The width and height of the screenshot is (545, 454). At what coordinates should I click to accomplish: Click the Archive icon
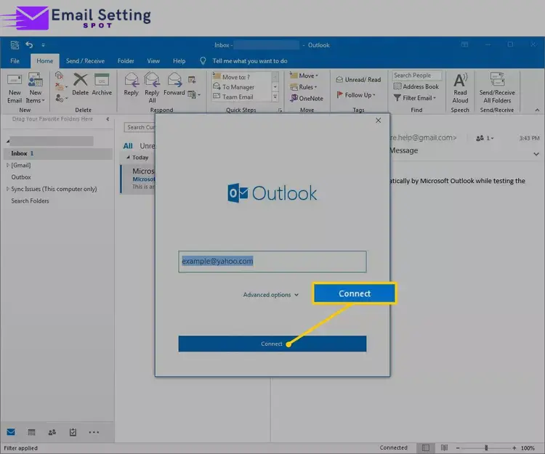coord(102,80)
